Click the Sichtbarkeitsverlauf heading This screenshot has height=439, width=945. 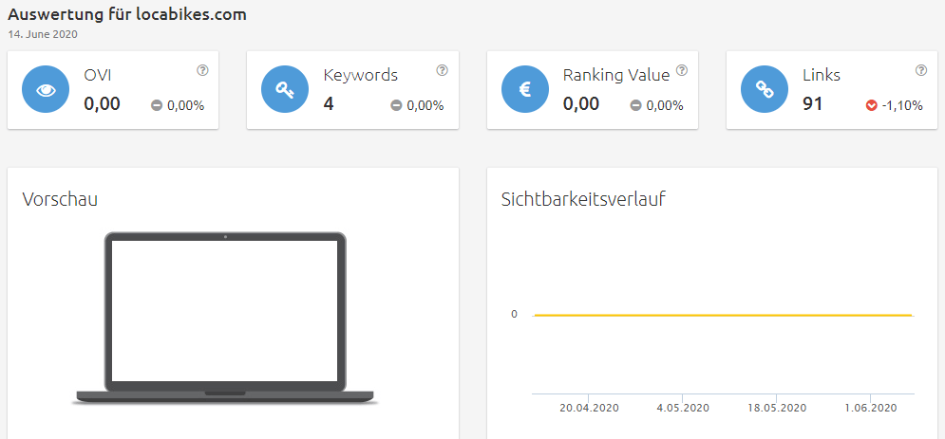coord(583,200)
